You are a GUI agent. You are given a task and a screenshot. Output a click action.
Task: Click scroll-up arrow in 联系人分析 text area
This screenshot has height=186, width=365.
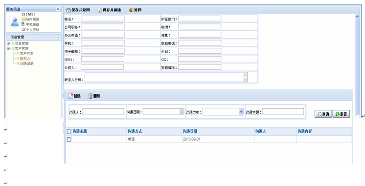coord(245,75)
